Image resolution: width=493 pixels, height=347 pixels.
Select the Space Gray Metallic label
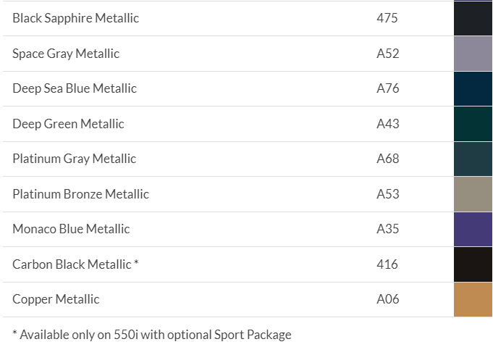click(66, 54)
